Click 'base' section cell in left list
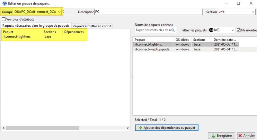This screenshot has width=257, height=140. coord(48,37)
